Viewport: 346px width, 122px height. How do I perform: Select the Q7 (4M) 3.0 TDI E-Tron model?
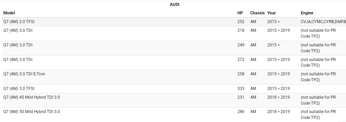coord(24,74)
